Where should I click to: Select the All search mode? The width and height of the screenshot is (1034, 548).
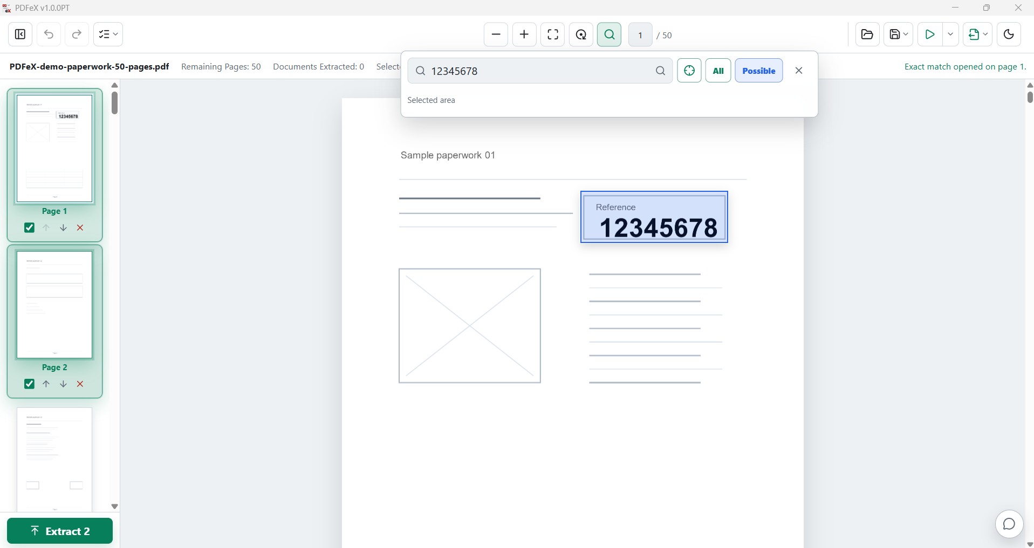[x=718, y=71]
